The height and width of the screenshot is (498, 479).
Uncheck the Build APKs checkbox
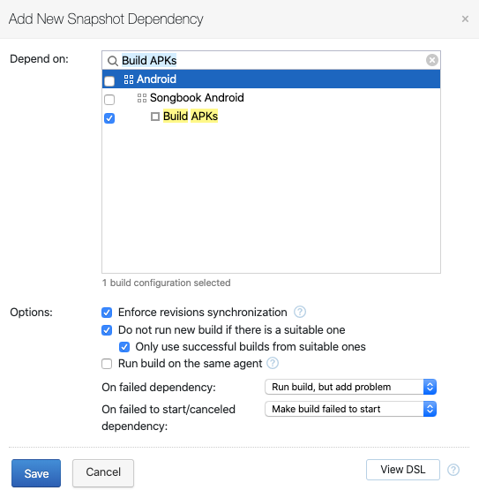pos(109,118)
